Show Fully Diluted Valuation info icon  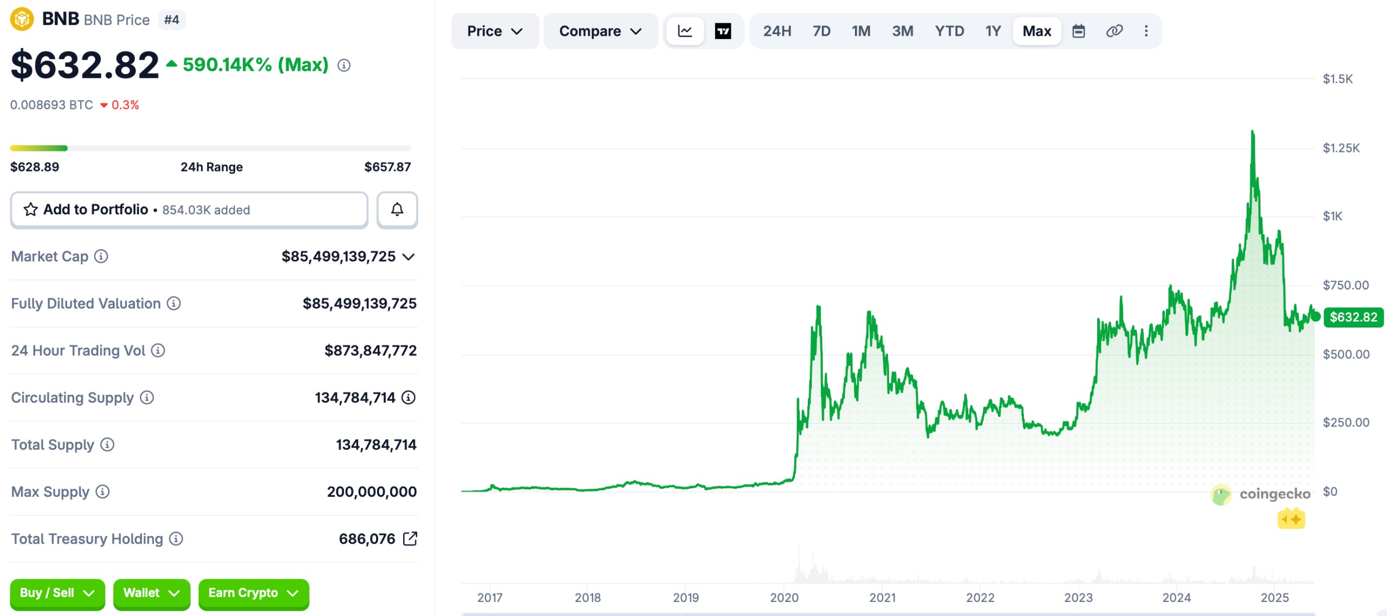click(173, 303)
